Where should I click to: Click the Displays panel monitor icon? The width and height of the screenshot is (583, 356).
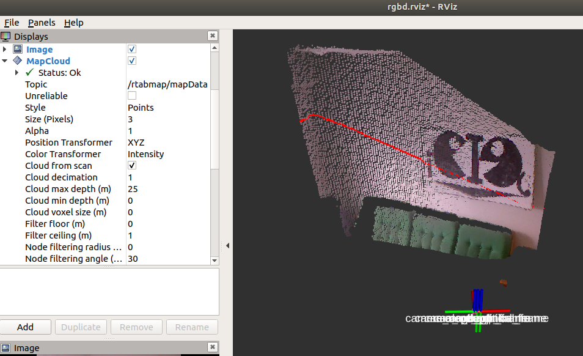coord(5,37)
